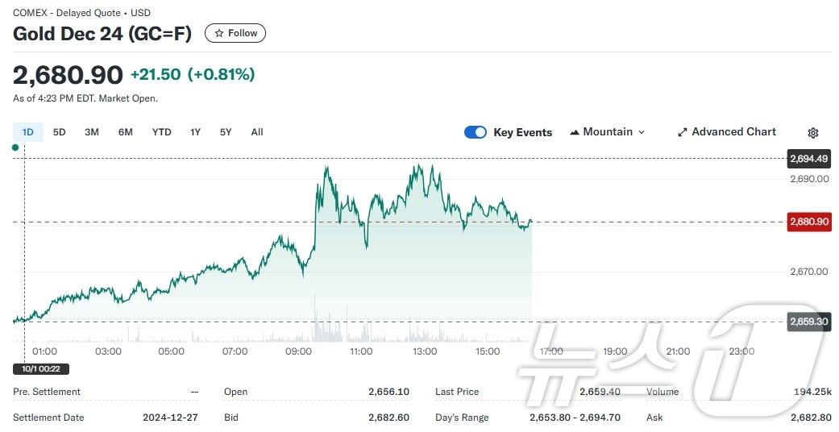Show the 5Y chart range

pos(226,132)
